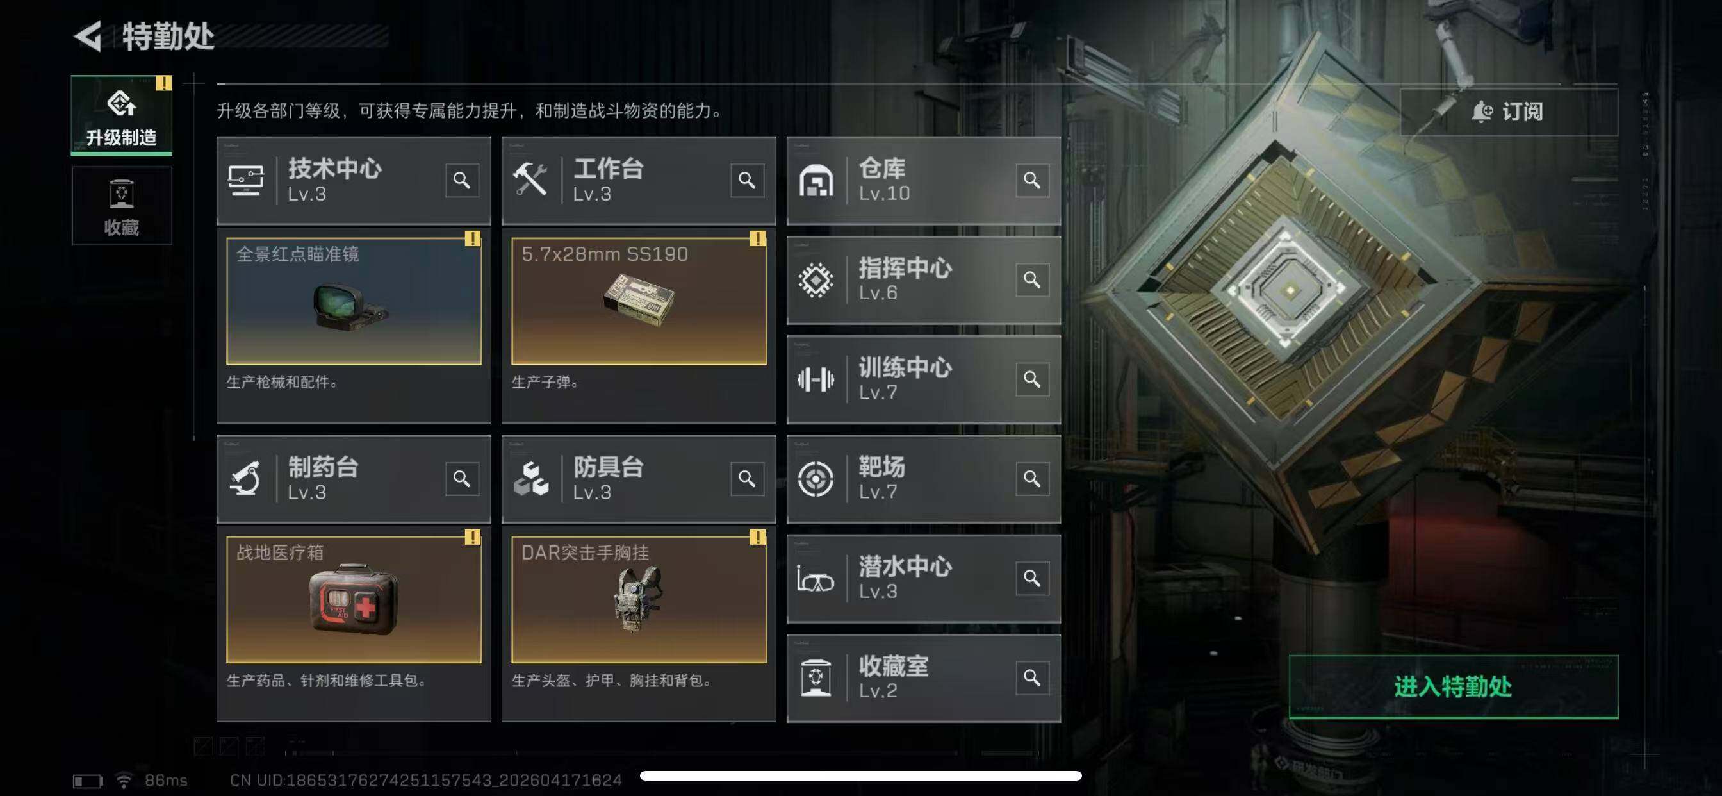The height and width of the screenshot is (796, 1722).
Task: Click the back arrow next to 特勤处
Action: pyautogui.click(x=88, y=36)
